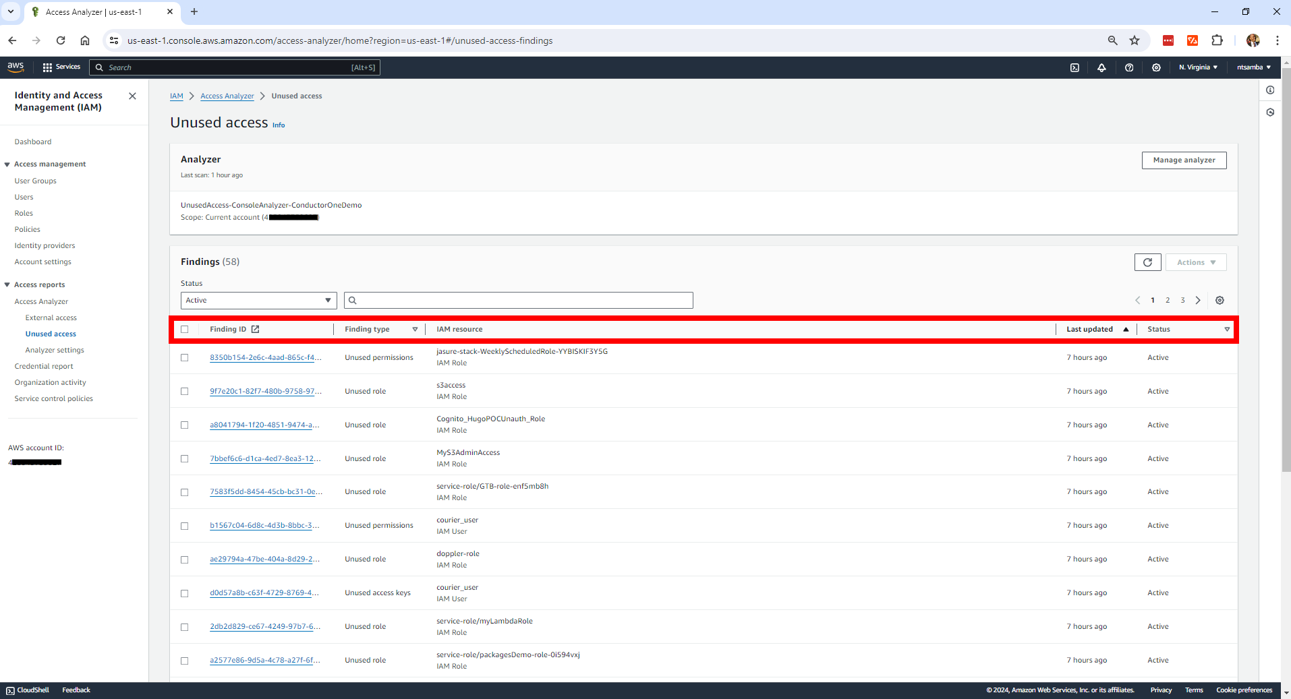
Task: Tick the doppler-role finding checkbox
Action: [x=185, y=560]
